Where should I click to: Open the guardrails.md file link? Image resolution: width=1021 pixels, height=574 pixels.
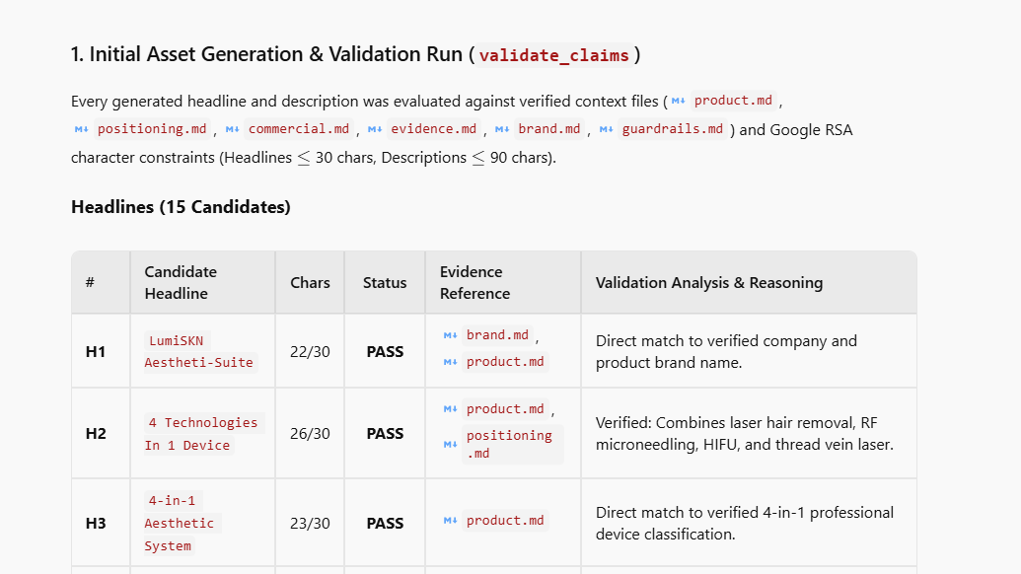(x=673, y=129)
